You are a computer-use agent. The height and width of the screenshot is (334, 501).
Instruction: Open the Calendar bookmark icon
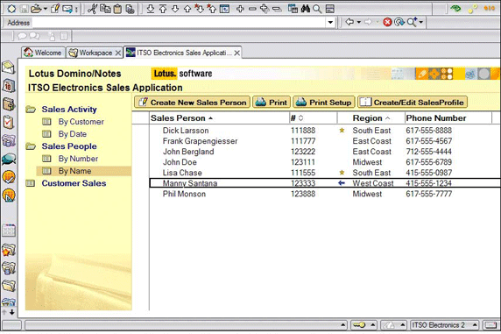click(x=9, y=86)
